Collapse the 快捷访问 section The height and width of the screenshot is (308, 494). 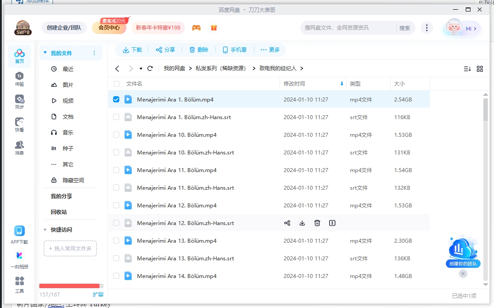pos(46,229)
